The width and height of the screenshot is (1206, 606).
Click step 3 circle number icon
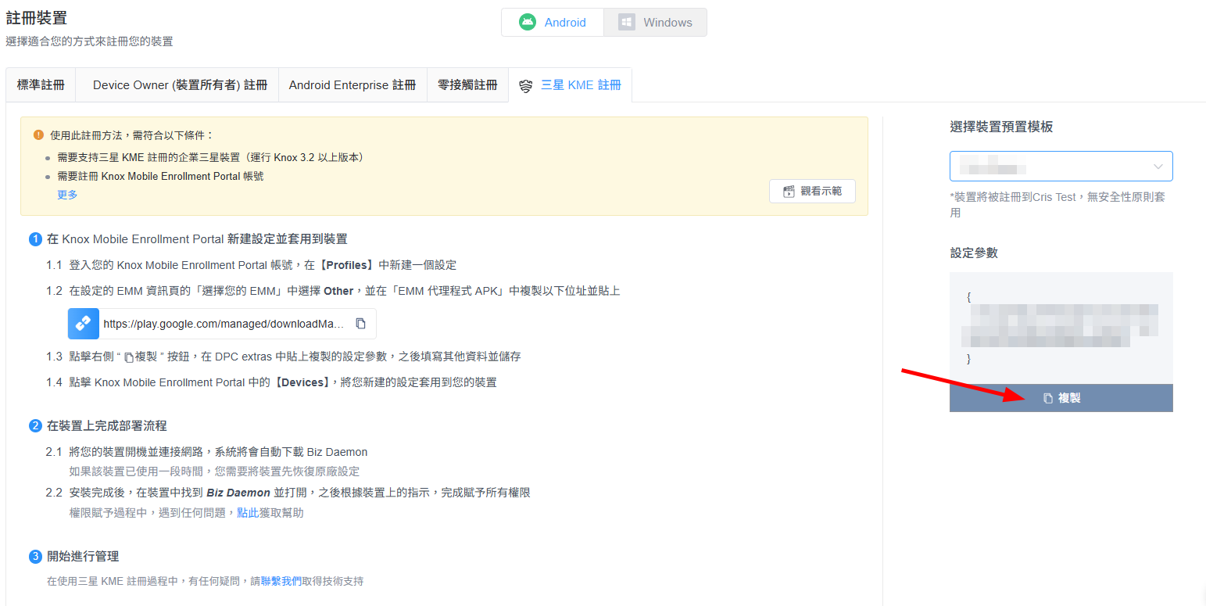point(35,557)
